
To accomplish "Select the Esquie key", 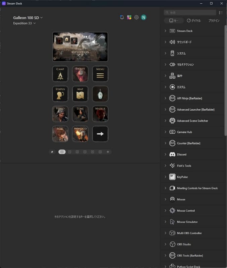I will [x=80, y=74].
